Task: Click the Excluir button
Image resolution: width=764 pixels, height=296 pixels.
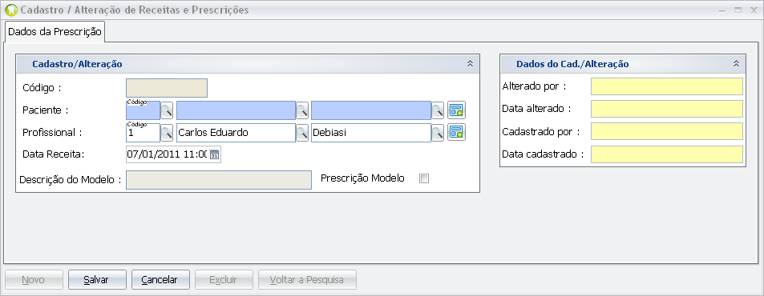Action: (224, 280)
